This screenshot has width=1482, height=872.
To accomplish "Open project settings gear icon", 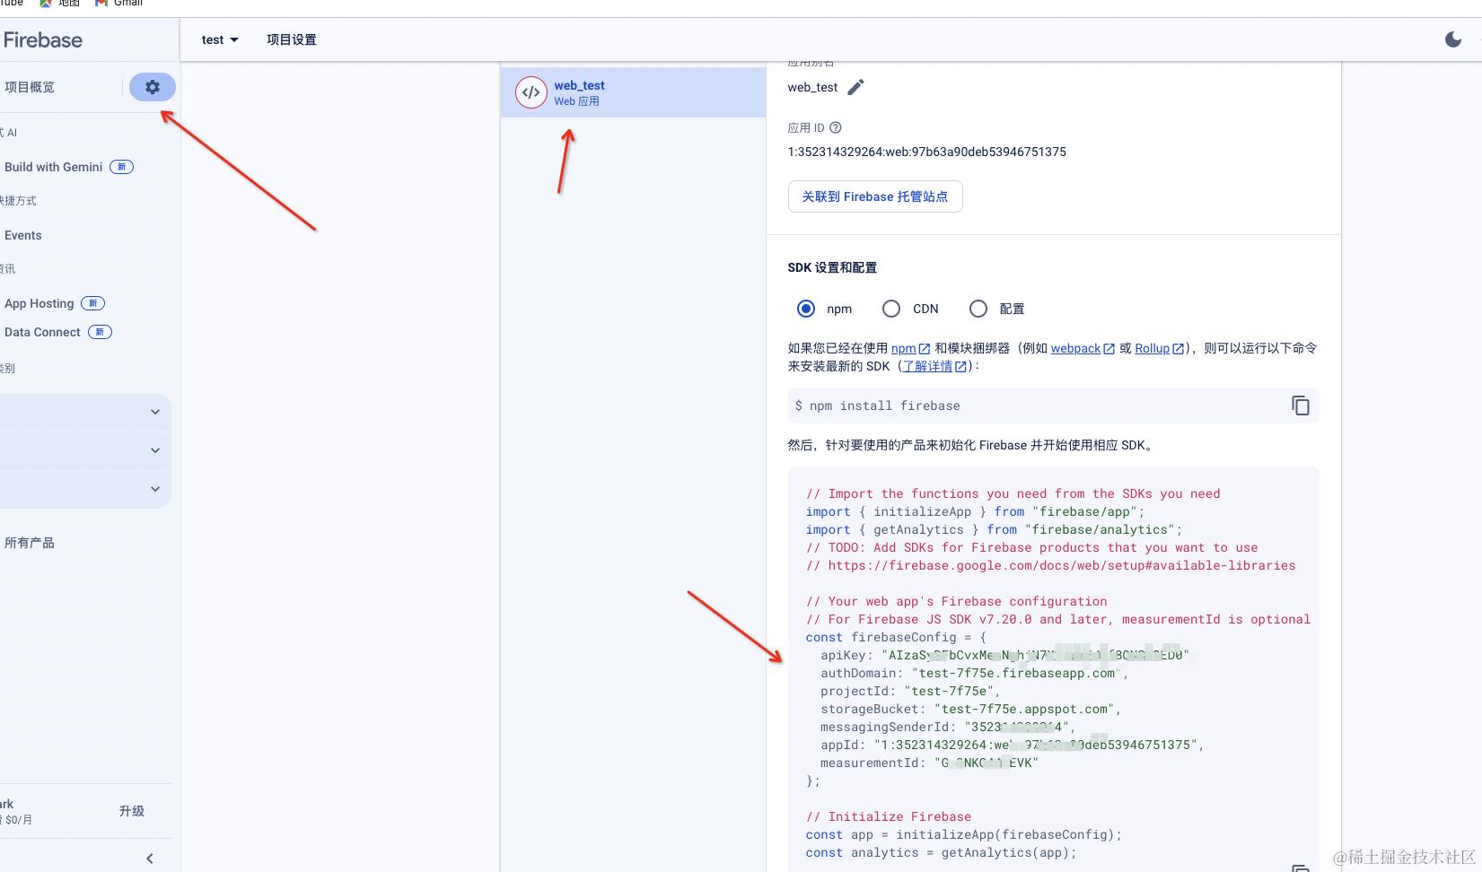I will [153, 87].
